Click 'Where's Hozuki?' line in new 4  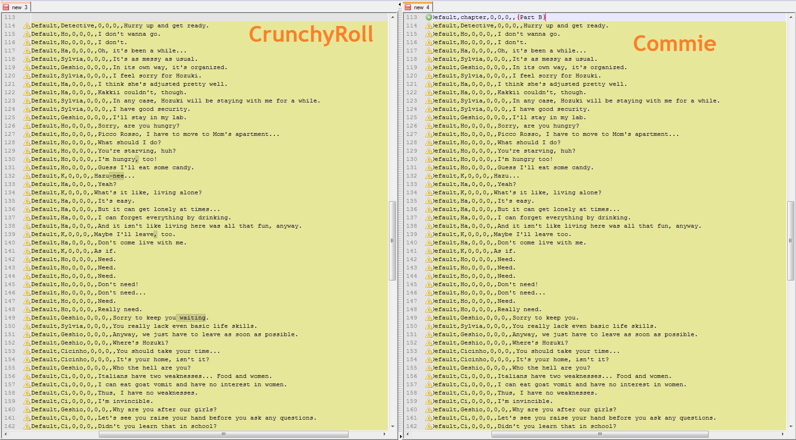pos(540,343)
